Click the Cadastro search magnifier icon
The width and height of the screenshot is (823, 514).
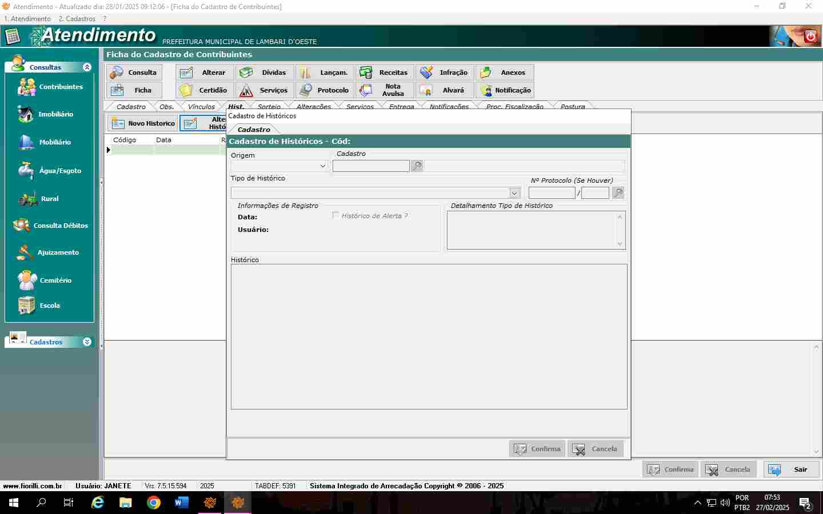pyautogui.click(x=417, y=166)
